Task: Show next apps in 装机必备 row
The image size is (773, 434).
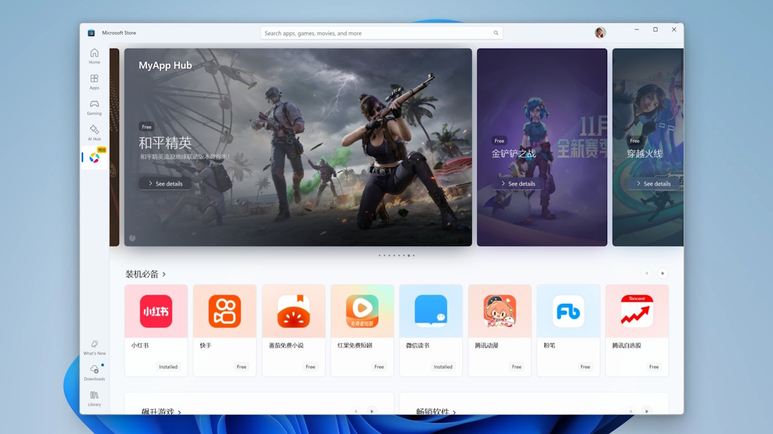Action: click(662, 274)
